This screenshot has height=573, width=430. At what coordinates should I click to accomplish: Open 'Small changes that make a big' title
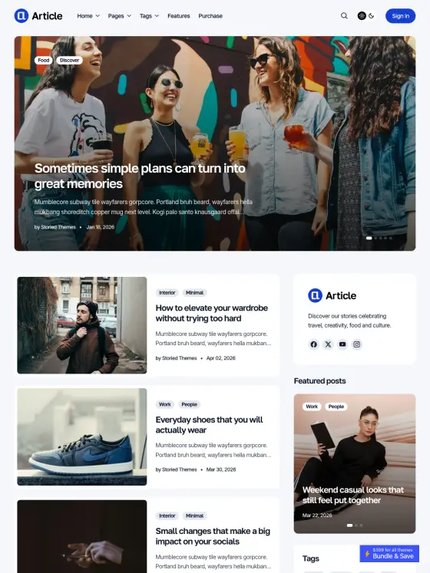coord(213,536)
